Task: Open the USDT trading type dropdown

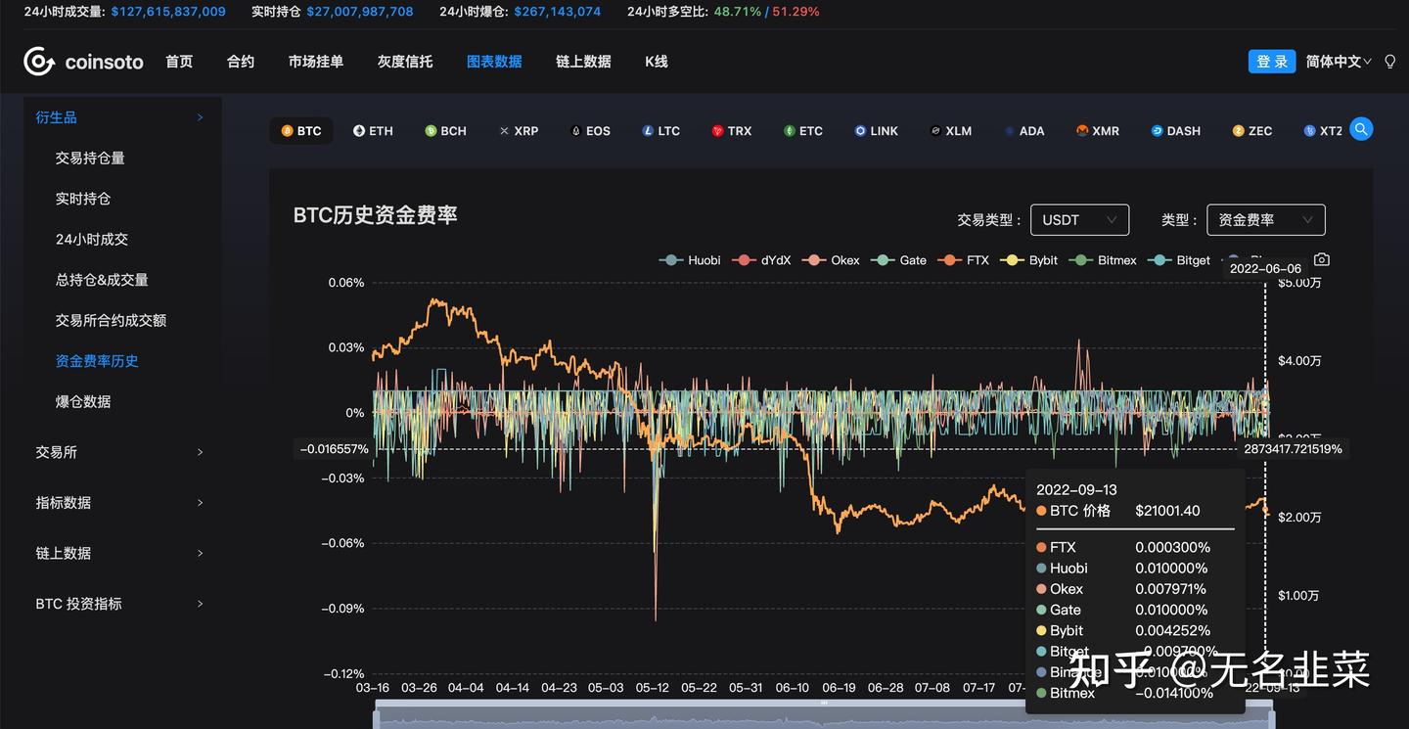Action: [1079, 219]
